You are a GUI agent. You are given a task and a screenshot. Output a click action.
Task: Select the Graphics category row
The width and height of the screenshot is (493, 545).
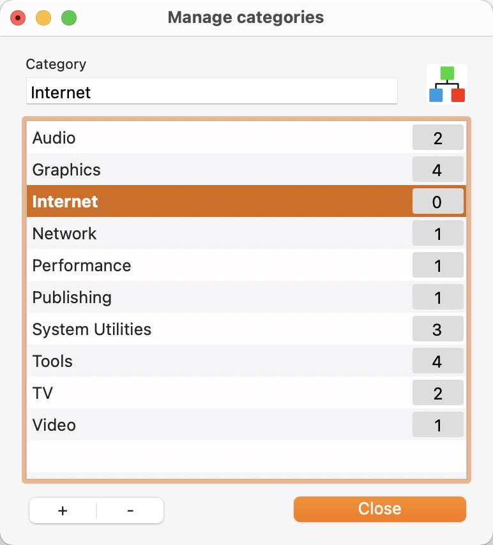coord(247,169)
